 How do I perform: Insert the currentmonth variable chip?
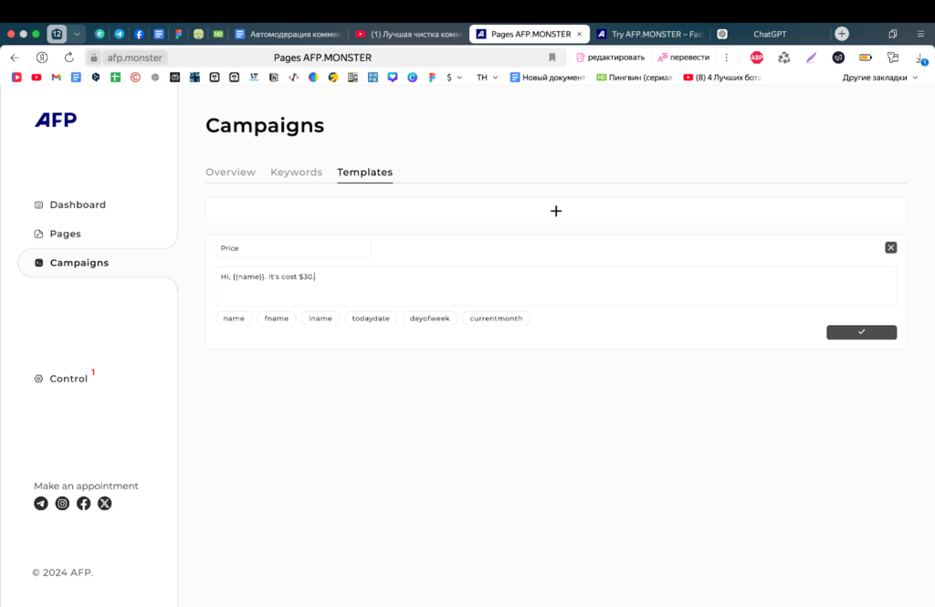pos(496,319)
